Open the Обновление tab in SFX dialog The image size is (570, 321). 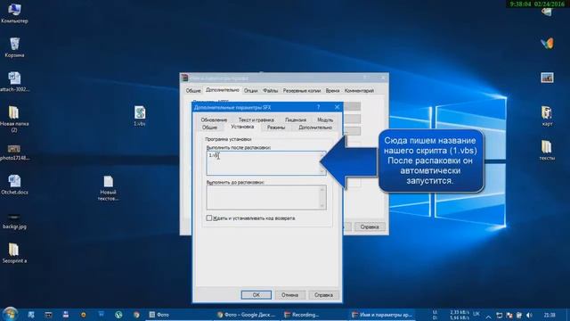coord(214,119)
